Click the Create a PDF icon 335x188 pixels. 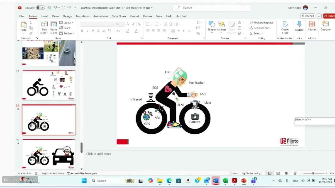coord(285,24)
